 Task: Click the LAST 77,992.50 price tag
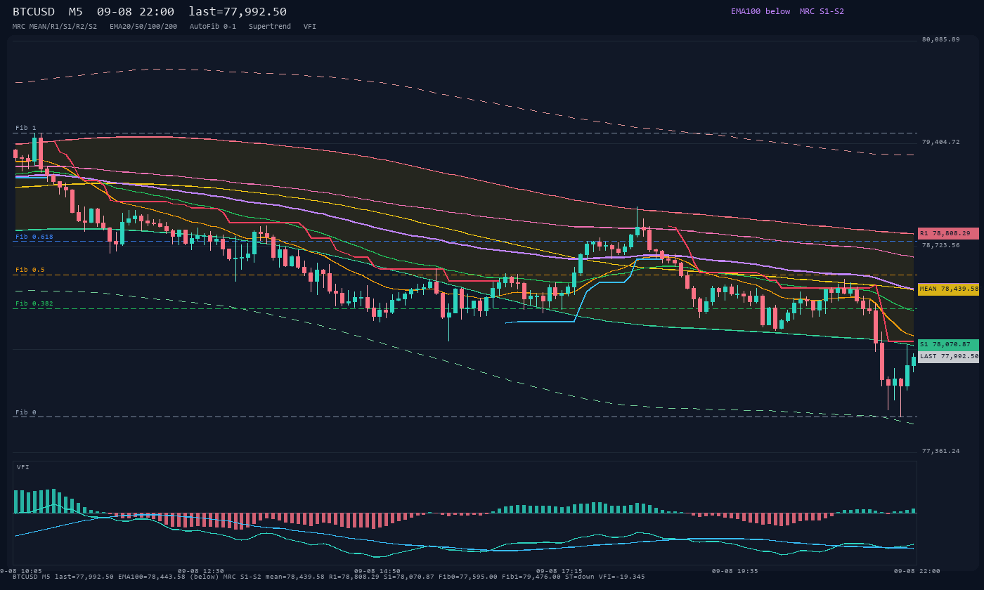point(948,356)
